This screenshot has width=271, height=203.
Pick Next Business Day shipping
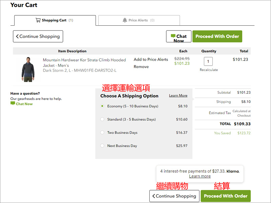click(x=102, y=146)
